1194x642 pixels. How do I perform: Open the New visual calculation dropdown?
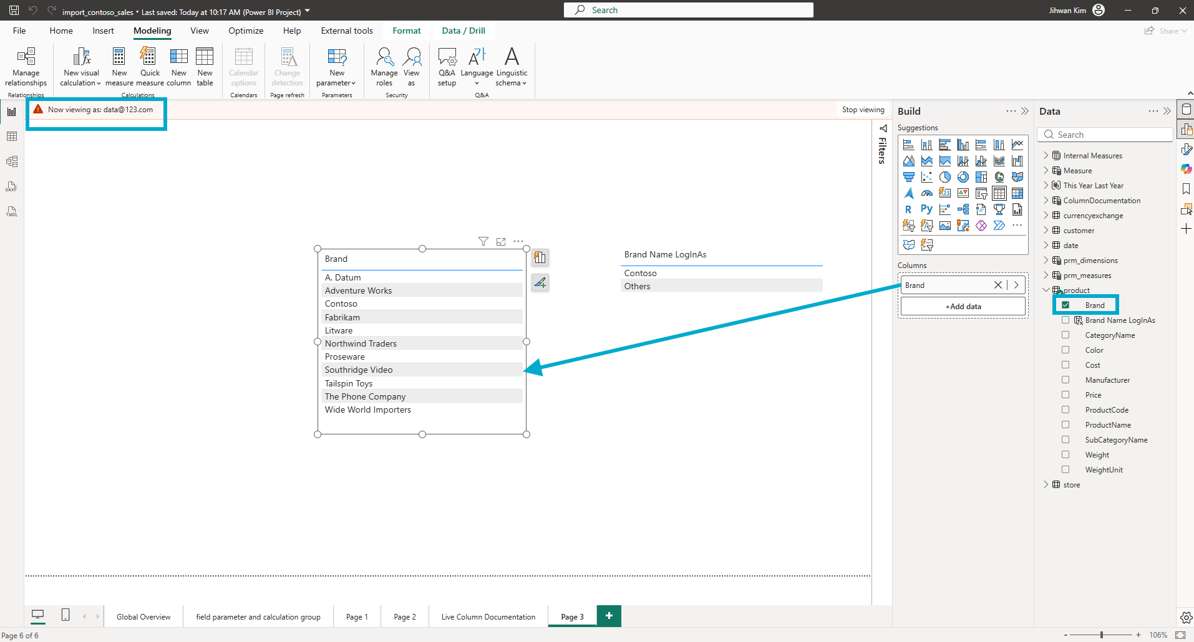click(81, 67)
